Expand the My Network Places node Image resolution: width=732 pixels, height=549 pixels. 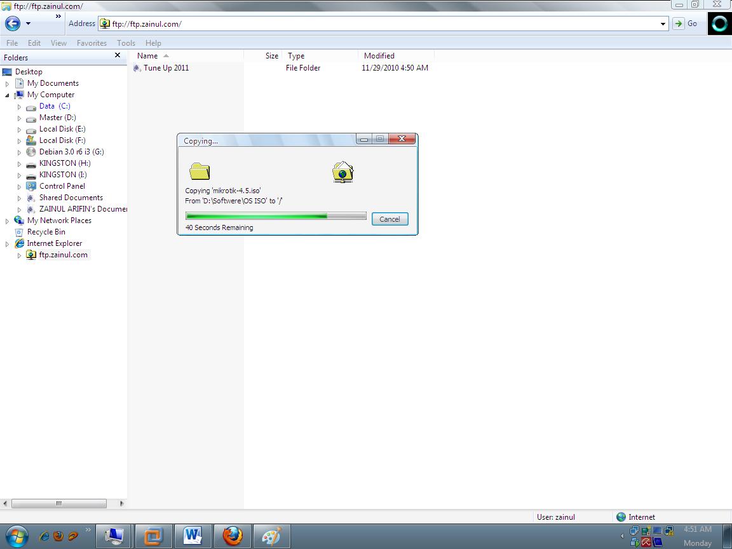click(x=7, y=221)
